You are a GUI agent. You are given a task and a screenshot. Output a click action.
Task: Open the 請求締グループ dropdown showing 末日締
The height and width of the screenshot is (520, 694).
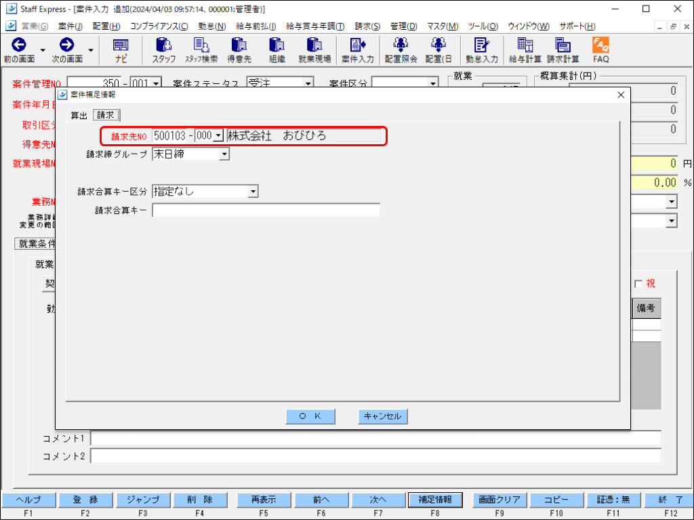pos(224,154)
